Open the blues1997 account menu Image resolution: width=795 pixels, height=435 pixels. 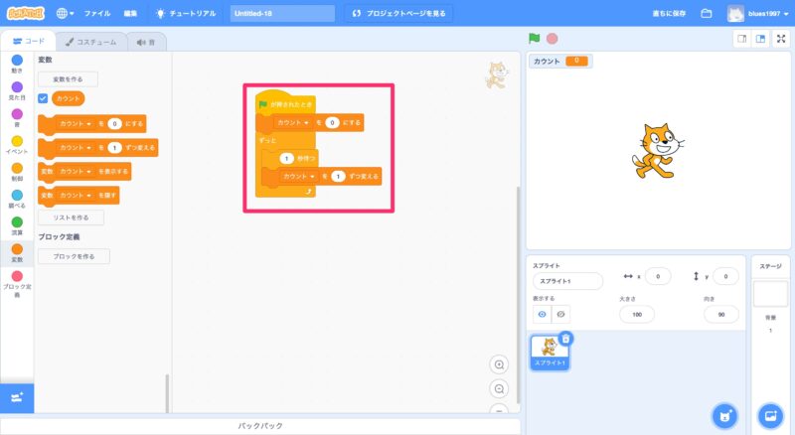761,14
